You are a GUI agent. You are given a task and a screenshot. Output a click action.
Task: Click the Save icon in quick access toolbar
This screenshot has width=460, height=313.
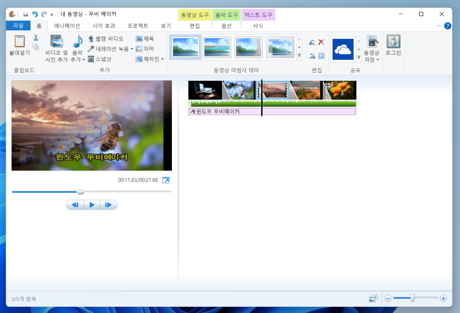point(26,14)
